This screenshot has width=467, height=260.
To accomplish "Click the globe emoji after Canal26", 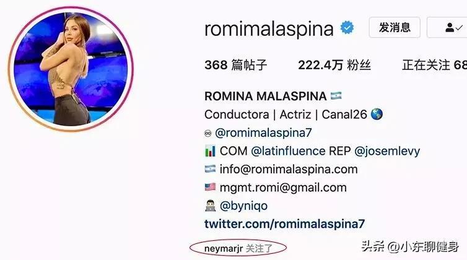I will click(x=377, y=114).
